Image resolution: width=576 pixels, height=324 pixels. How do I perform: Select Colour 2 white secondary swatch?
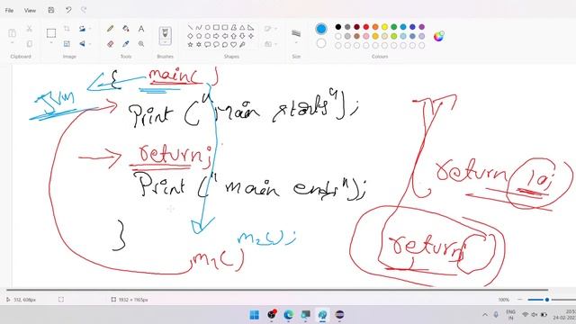[321, 43]
